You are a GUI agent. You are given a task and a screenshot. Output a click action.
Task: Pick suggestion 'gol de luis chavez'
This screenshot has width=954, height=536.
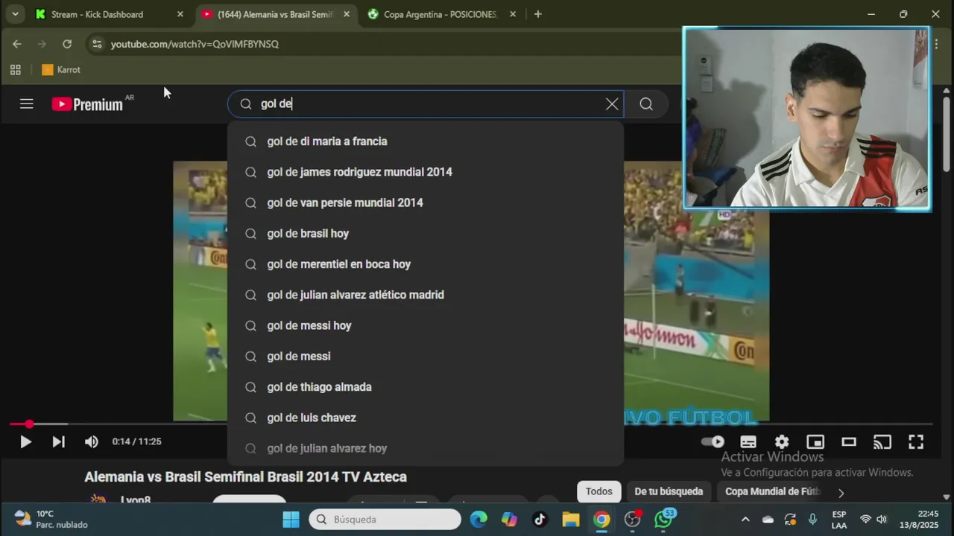(x=426, y=418)
